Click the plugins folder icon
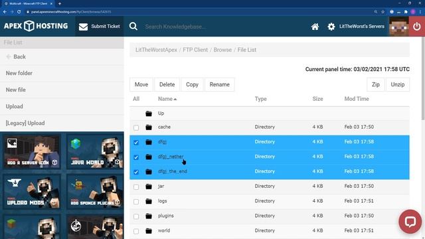The width and height of the screenshot is (425, 239). tap(149, 216)
